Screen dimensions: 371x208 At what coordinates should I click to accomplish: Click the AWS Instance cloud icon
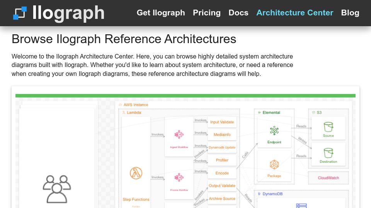[x=120, y=105]
